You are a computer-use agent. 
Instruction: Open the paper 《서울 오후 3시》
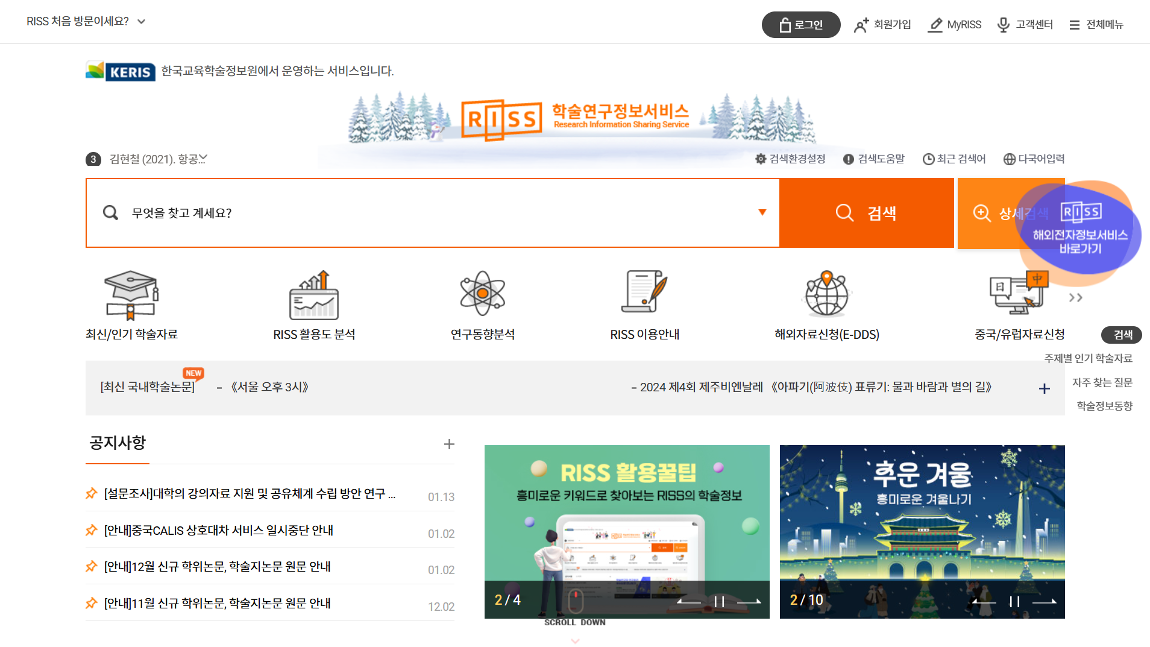pos(269,387)
